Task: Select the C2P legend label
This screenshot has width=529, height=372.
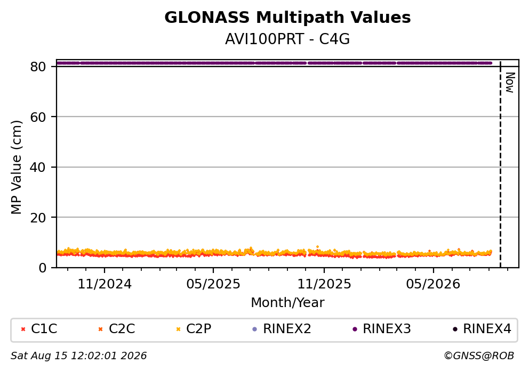Action: (199, 329)
